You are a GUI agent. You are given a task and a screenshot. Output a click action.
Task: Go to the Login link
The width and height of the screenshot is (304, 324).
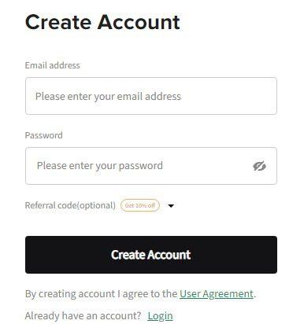[x=160, y=316]
